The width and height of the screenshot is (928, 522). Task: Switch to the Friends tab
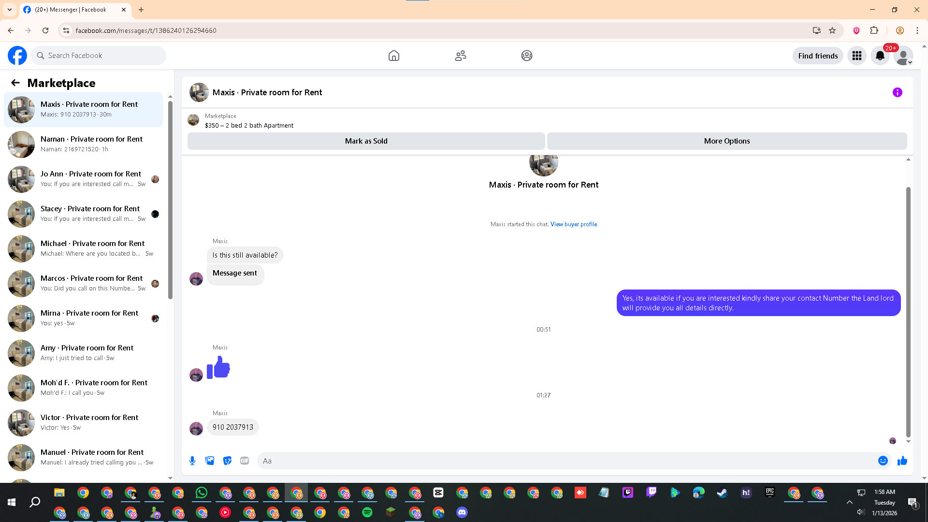pos(460,56)
